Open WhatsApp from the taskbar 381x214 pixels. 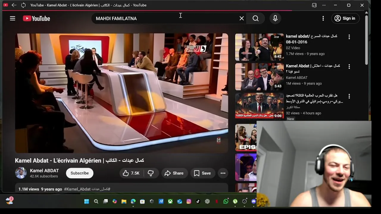point(226,202)
